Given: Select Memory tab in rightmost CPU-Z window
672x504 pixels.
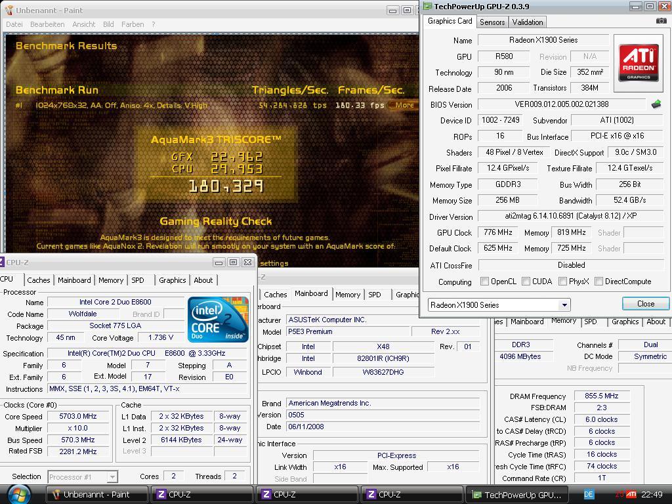Looking at the screenshot, I should 564,320.
